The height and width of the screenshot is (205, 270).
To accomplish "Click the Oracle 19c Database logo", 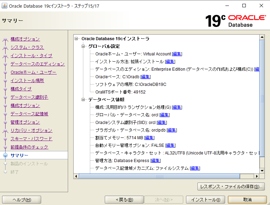I will click(x=235, y=21).
